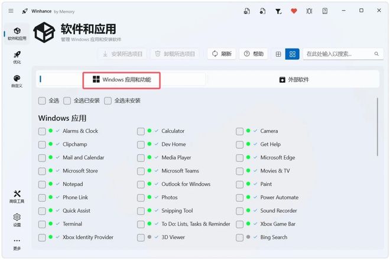Check the 3D Viewer checkbox
Screen dimensions: 390x260
(141, 238)
